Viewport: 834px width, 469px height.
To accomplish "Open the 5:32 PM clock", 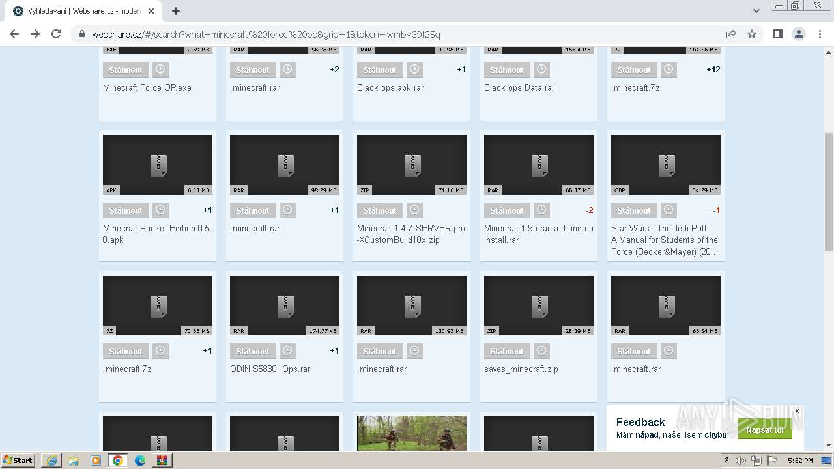I will [x=800, y=461].
